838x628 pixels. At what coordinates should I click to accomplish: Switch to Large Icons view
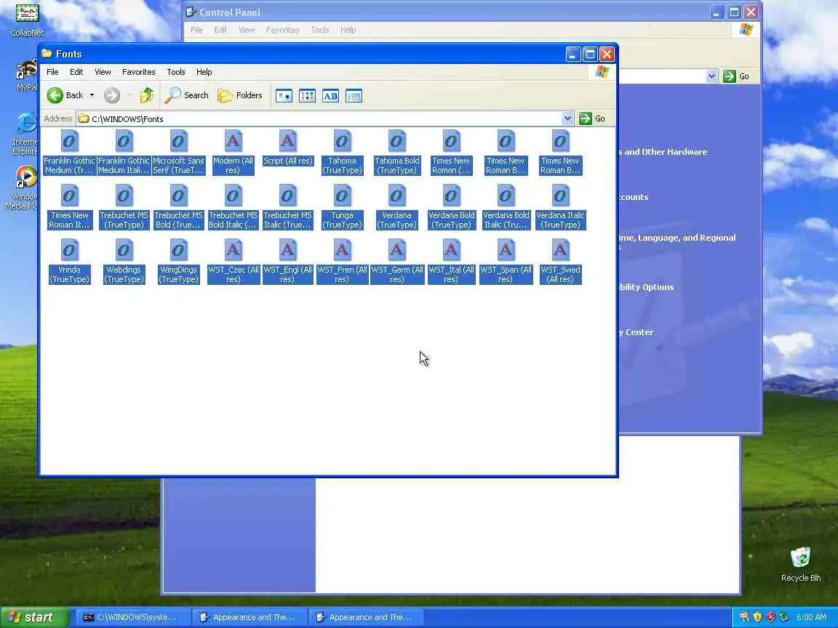(284, 96)
